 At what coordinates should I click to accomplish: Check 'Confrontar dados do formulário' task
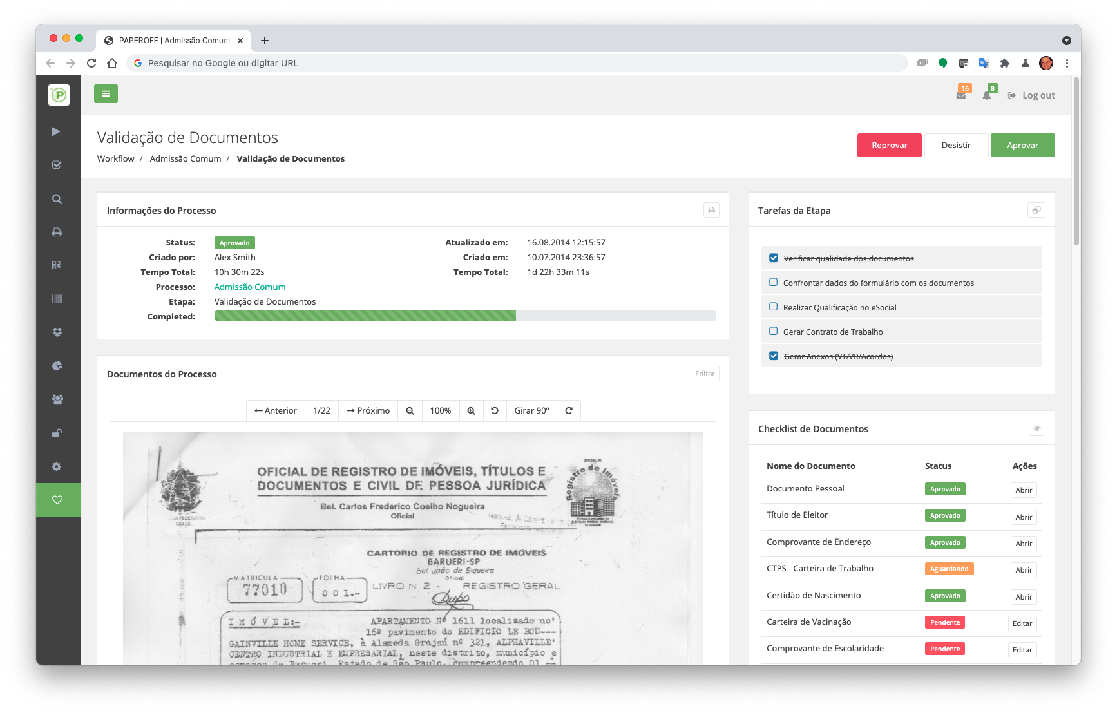point(774,282)
